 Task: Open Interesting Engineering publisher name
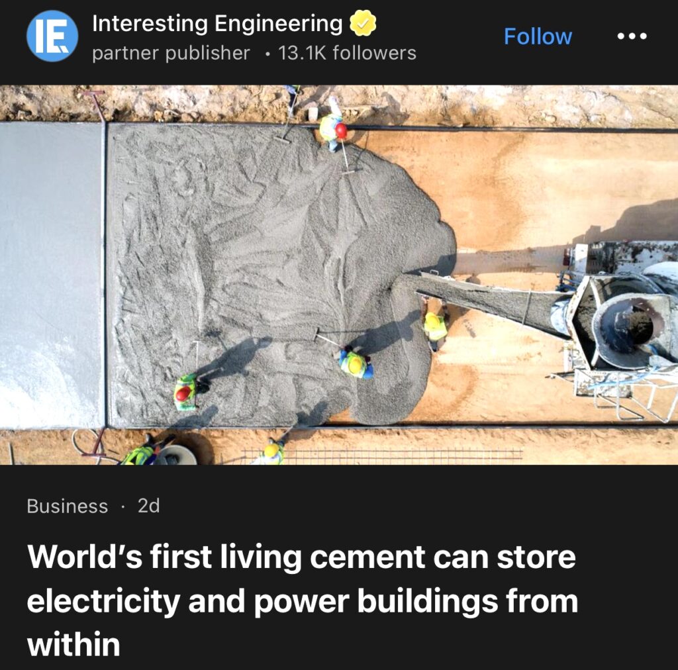tap(217, 23)
